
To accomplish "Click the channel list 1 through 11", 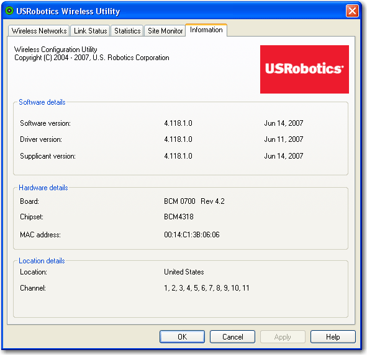I will pyautogui.click(x=207, y=288).
